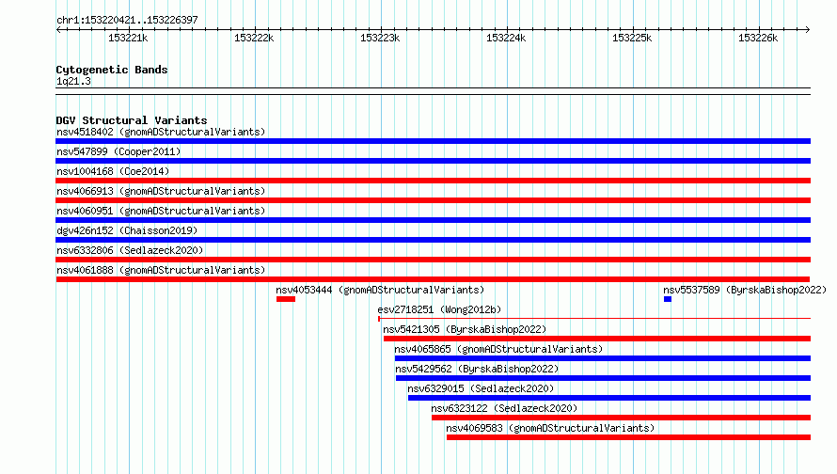Select the red bar under nsv4066913
Viewport: 837px width, 474px height.
coord(433,200)
